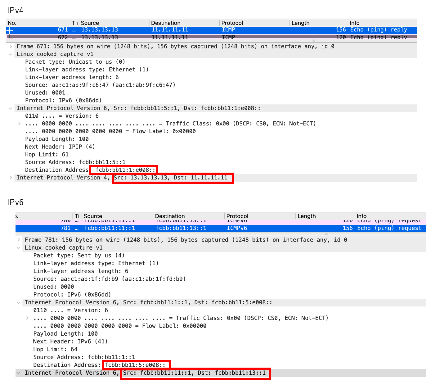This screenshot has width=440, height=385.
Task: Select 'Packet type: Unicast to us (0)'
Action: 75,62
